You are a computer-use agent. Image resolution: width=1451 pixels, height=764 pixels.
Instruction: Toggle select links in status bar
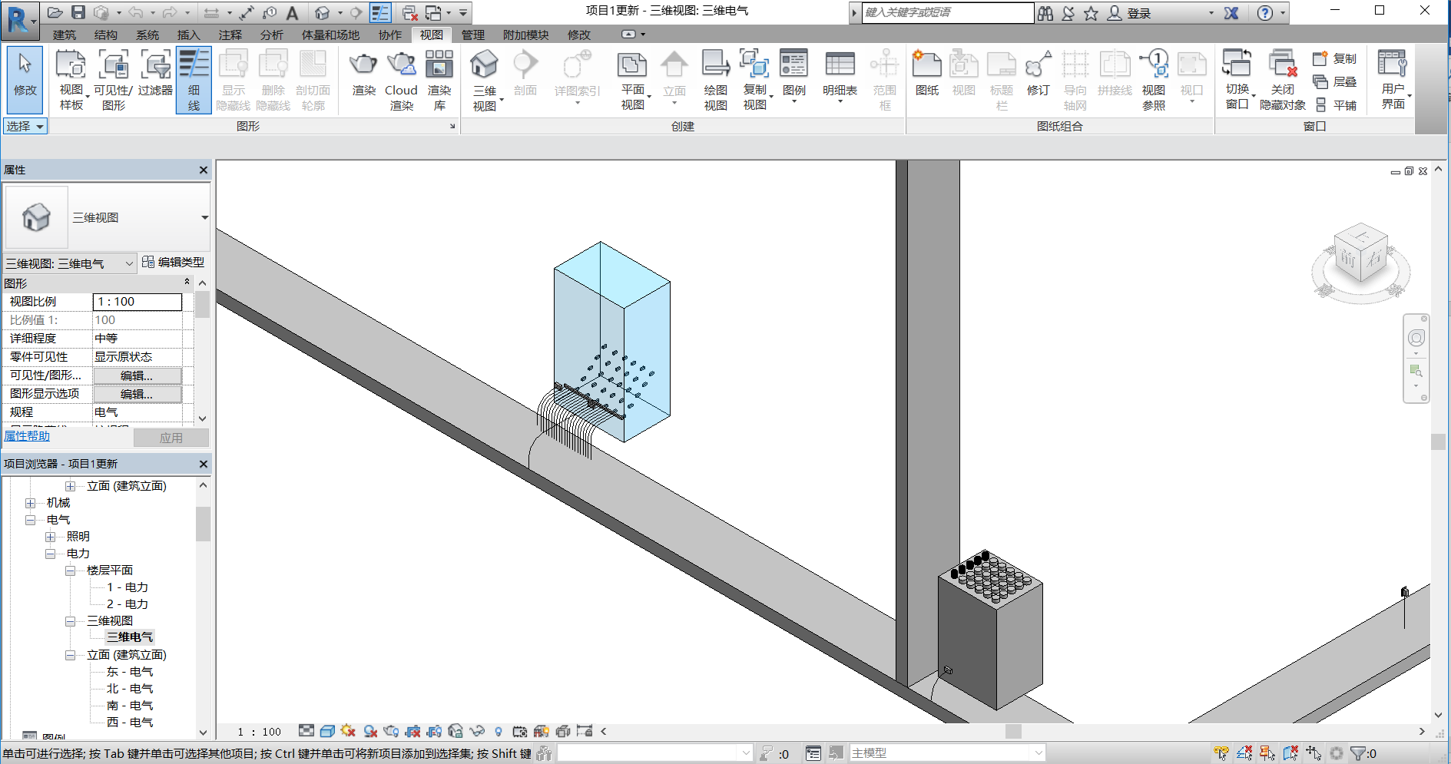click(x=1221, y=753)
